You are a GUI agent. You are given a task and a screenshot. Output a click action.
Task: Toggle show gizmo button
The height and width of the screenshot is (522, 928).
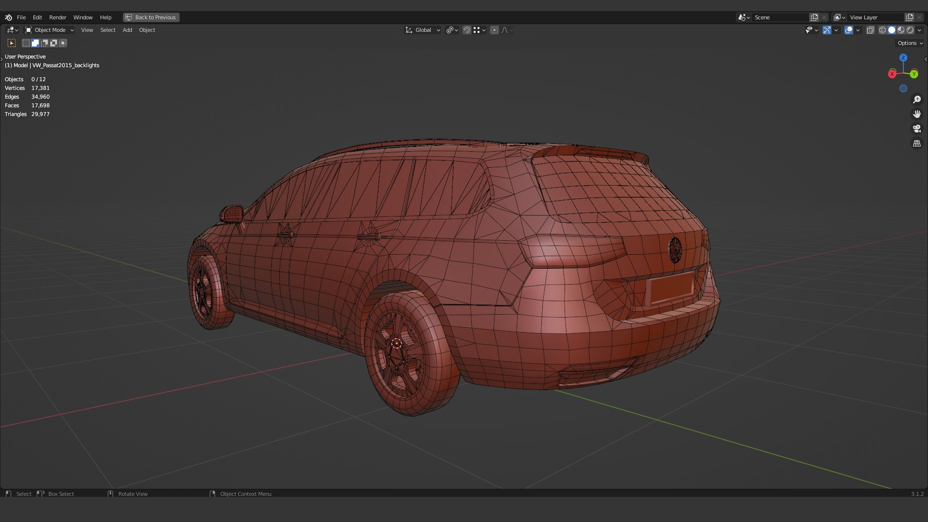827,30
